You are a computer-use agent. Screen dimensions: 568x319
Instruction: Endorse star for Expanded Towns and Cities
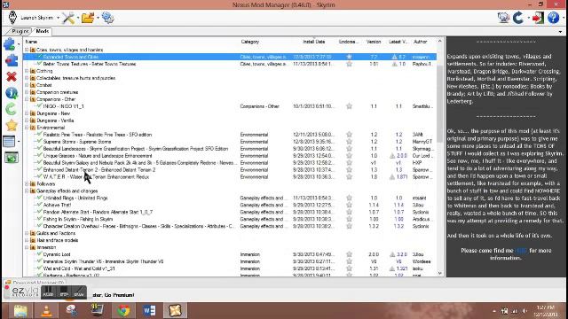point(349,57)
